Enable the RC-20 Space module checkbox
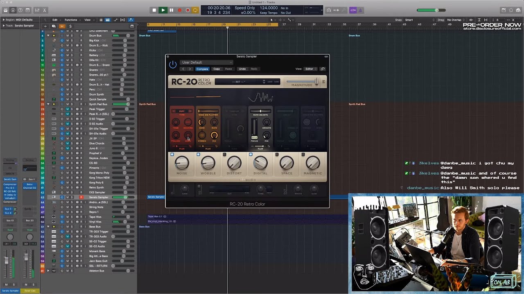This screenshot has height=294, width=524. click(x=277, y=154)
